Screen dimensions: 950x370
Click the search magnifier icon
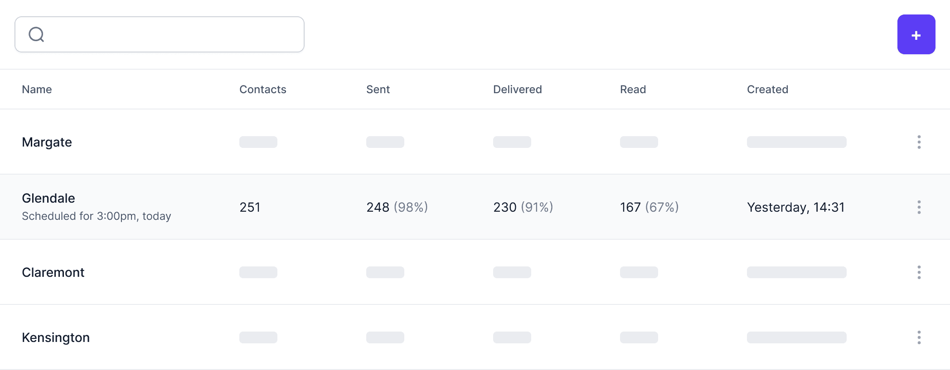[x=37, y=34]
